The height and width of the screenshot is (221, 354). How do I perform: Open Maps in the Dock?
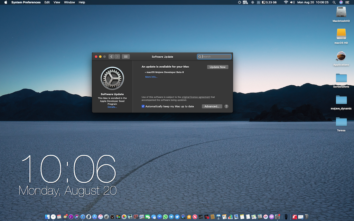(254, 217)
